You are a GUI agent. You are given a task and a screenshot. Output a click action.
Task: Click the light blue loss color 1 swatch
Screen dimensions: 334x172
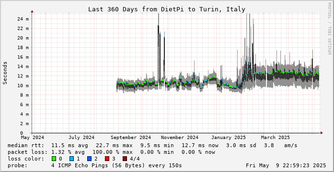pos(71,159)
